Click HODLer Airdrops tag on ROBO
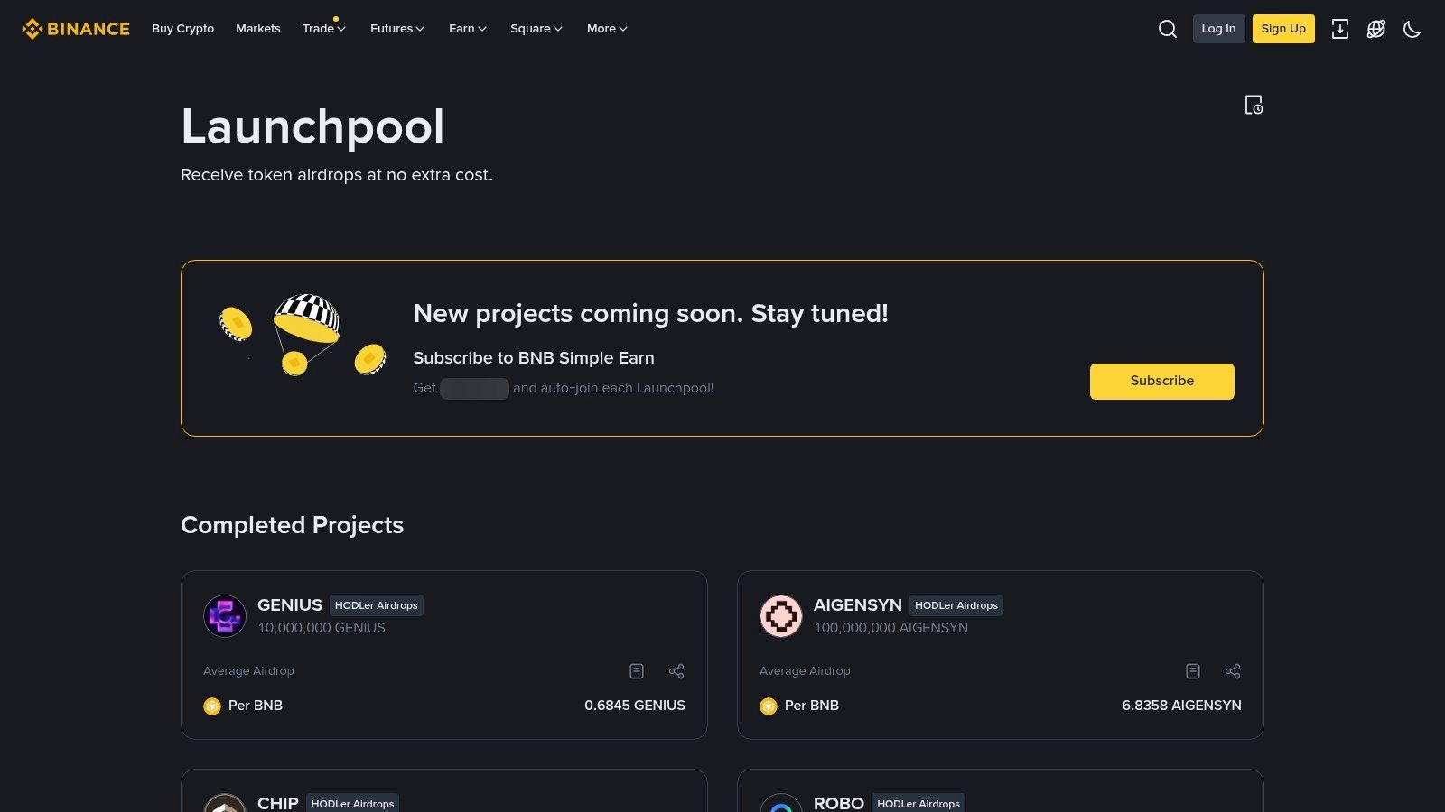The height and width of the screenshot is (812, 1445). (x=918, y=803)
